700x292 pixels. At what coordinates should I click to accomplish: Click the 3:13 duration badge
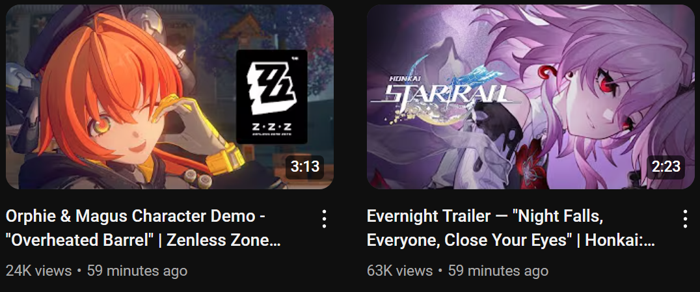(x=305, y=167)
